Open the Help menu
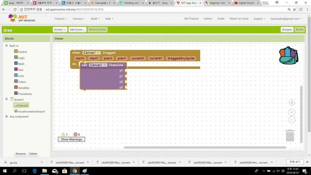This screenshot has width=311, height=175. pos(109,18)
